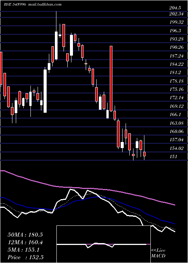
Task: Click the 154.02 price axis label
Action: 176,148
